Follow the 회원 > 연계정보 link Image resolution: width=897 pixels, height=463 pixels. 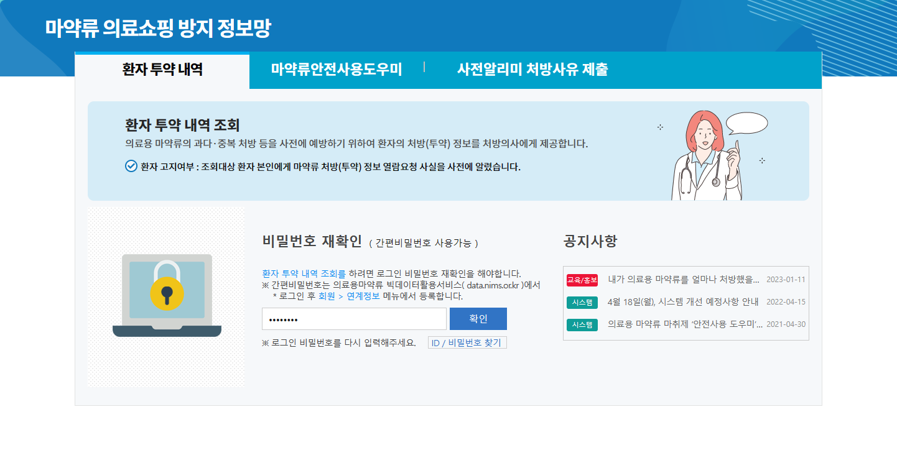349,296
